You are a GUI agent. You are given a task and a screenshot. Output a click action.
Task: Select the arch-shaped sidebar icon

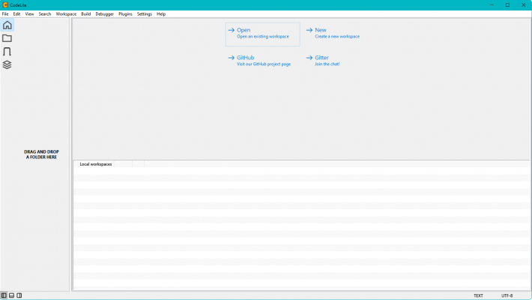[x=7, y=52]
